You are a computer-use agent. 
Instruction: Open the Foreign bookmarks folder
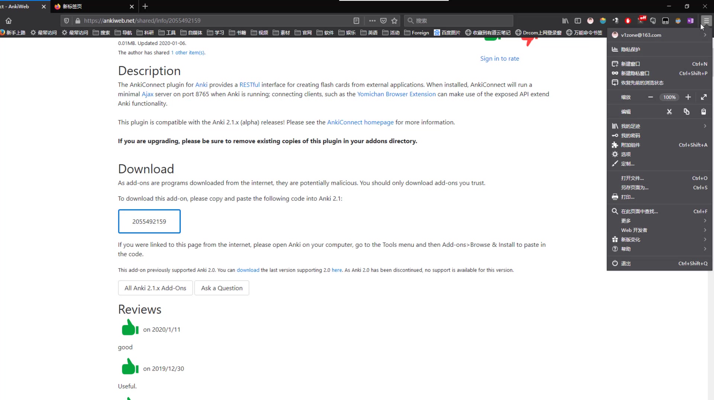[416, 33]
